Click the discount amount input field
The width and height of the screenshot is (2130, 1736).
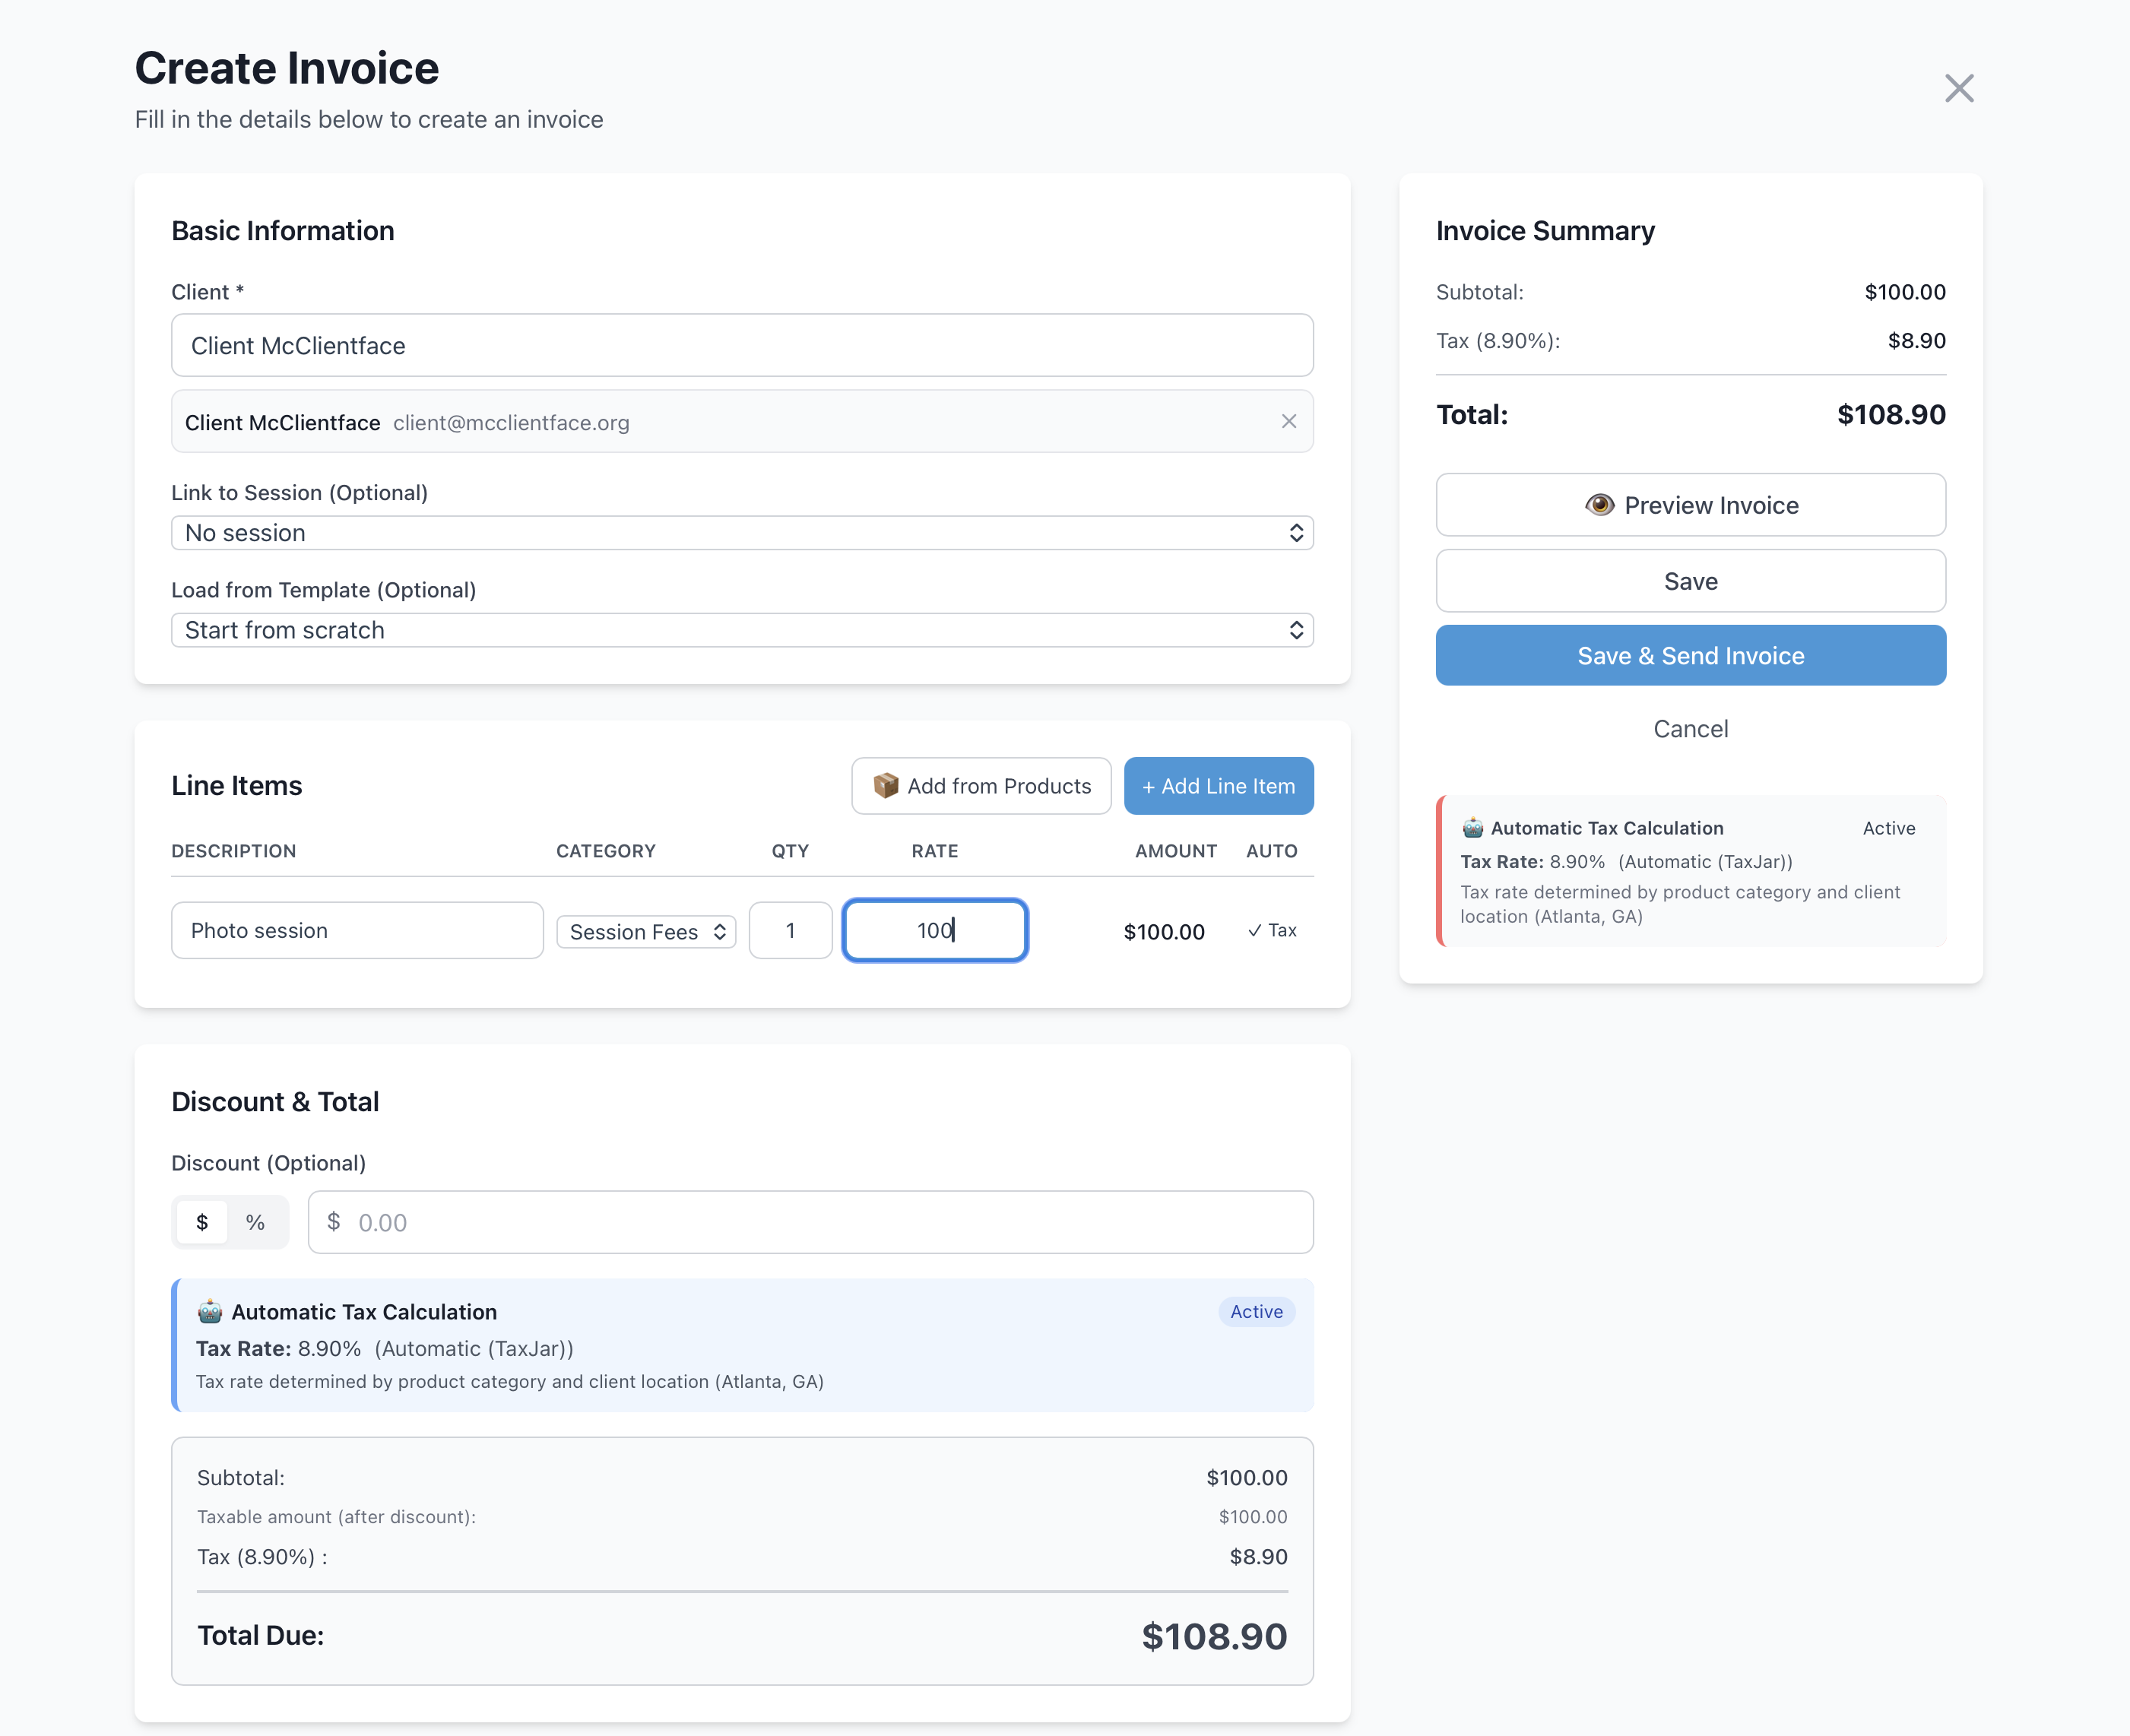(x=810, y=1222)
